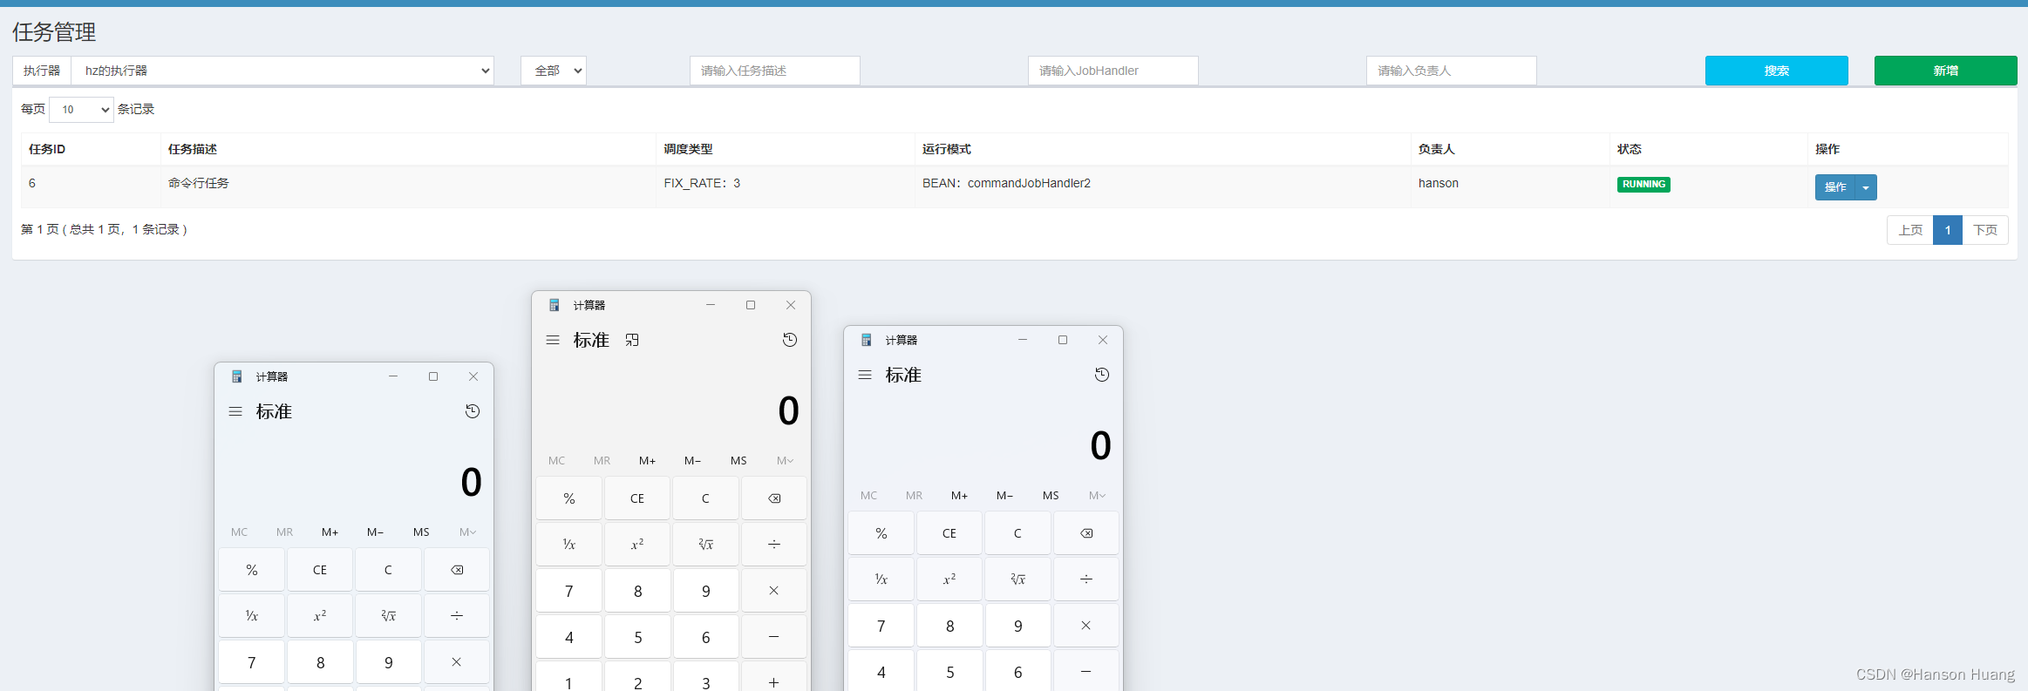This screenshot has height=691, width=2028.
Task: Click CE key in middle calculator
Action: (x=637, y=498)
